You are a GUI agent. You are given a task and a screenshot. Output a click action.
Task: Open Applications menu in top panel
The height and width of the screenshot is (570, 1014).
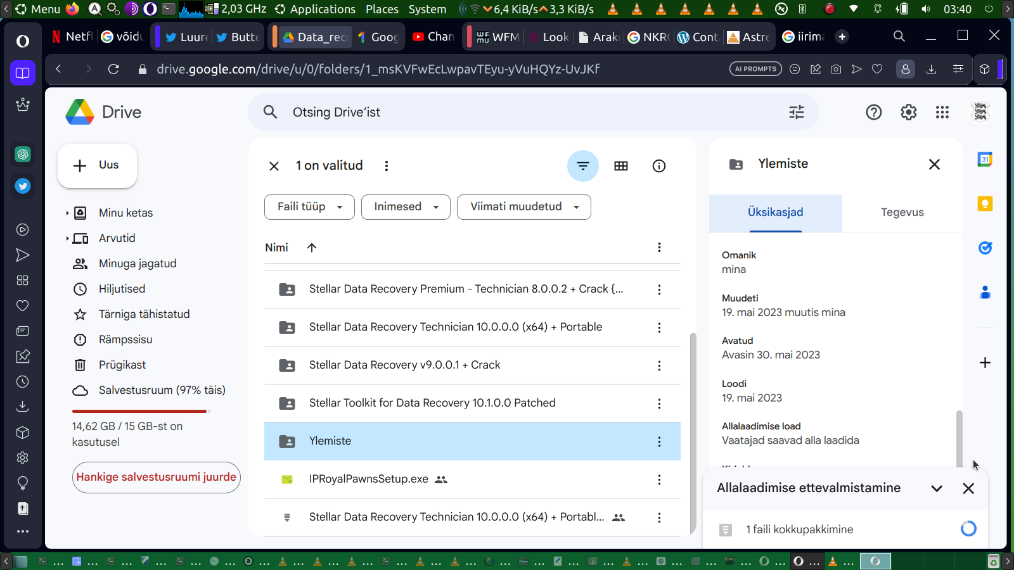[x=315, y=9]
